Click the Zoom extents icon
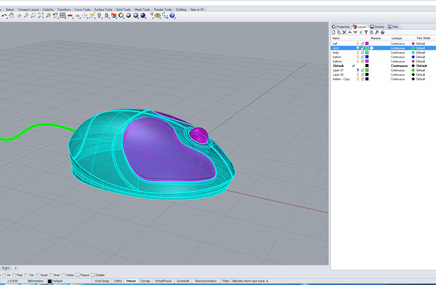This screenshot has height=285, width=436. point(41,16)
